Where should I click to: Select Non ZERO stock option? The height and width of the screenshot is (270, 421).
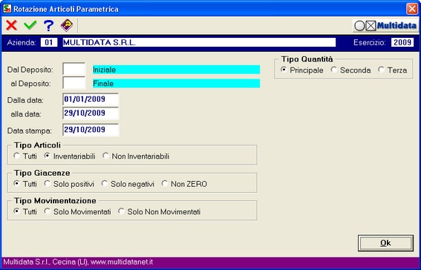click(184, 184)
